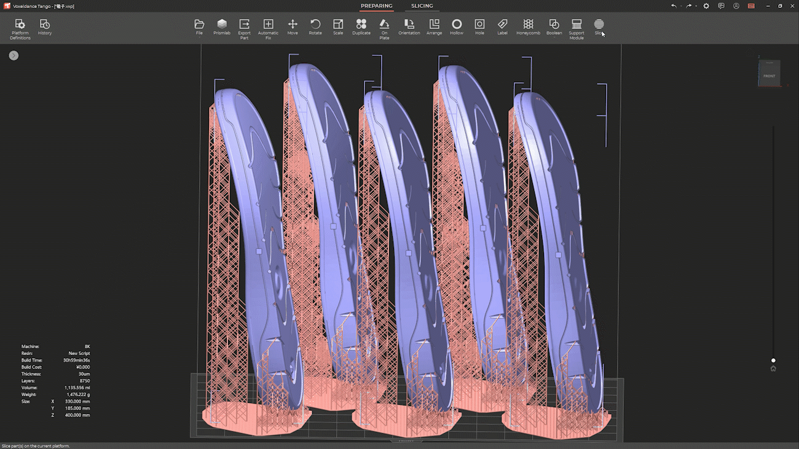Click the Automatic Fix icon
Viewport: 799px width, 449px height.
click(268, 28)
